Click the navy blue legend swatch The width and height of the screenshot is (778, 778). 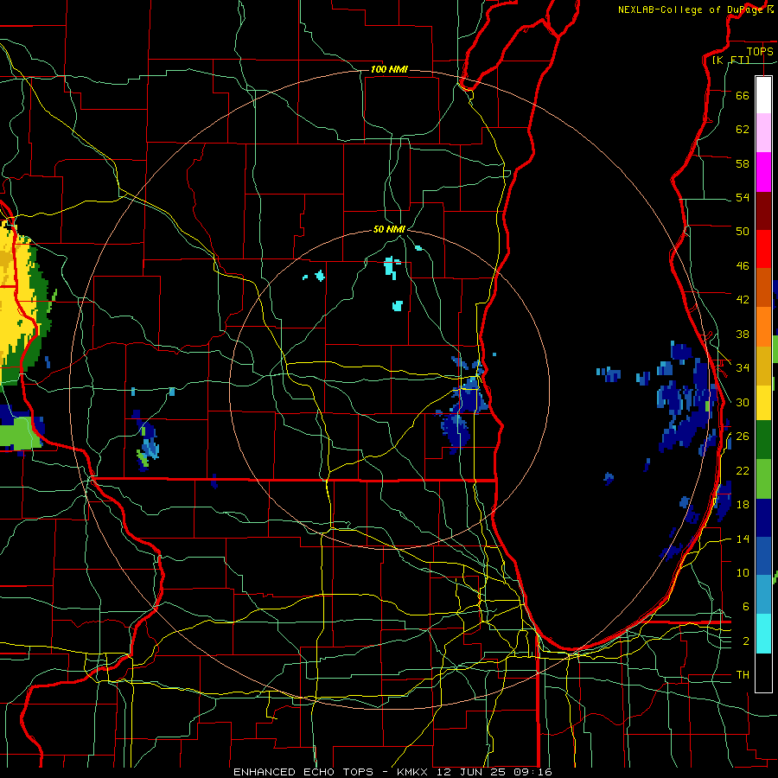click(763, 518)
